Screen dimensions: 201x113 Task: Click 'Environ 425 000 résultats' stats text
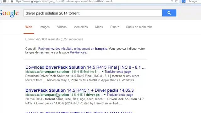(x=54, y=39)
